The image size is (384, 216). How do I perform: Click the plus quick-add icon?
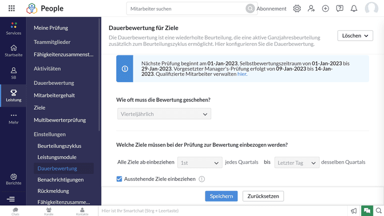pos(325,9)
